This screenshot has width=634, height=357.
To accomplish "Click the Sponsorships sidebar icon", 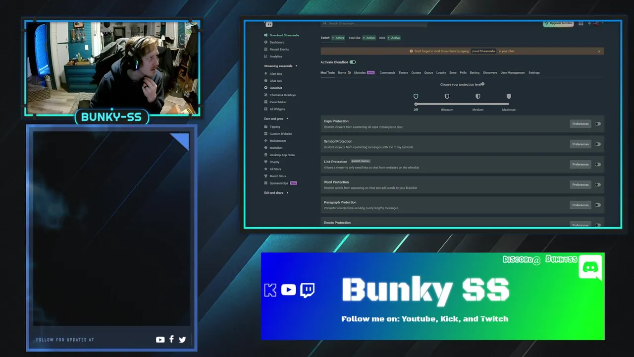I will click(266, 183).
